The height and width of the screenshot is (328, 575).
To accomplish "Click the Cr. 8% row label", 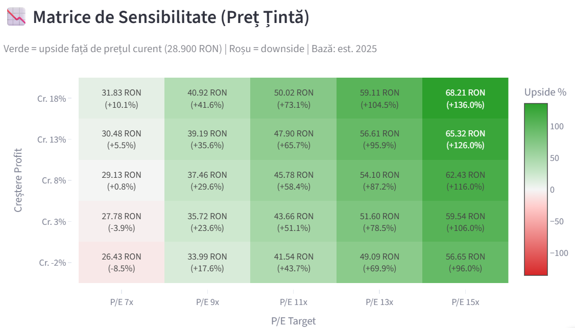I will [54, 180].
